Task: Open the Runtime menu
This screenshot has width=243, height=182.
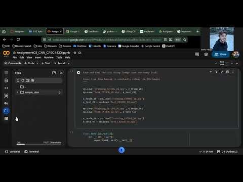Action: pos(49,58)
